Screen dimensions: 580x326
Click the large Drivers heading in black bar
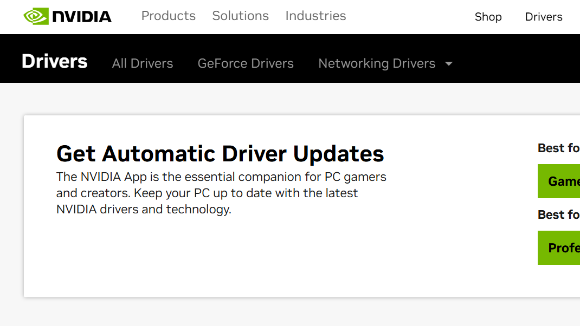pos(54,61)
